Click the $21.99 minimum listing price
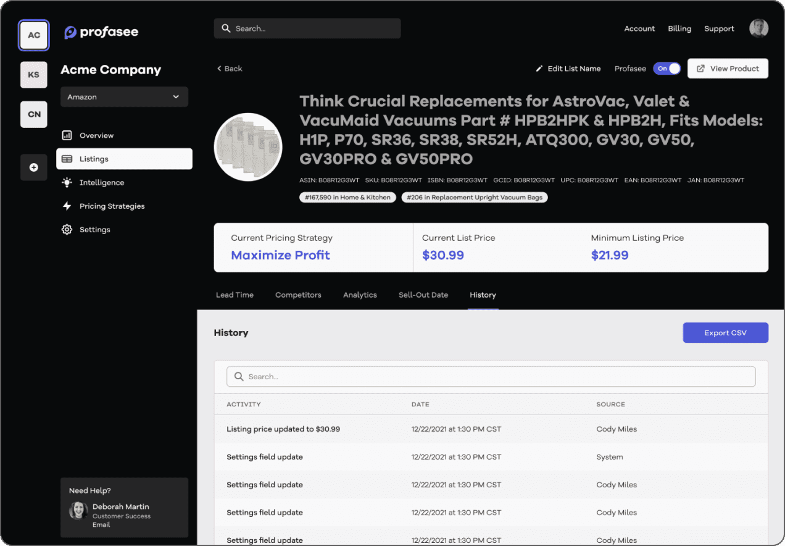The image size is (785, 546). point(610,255)
